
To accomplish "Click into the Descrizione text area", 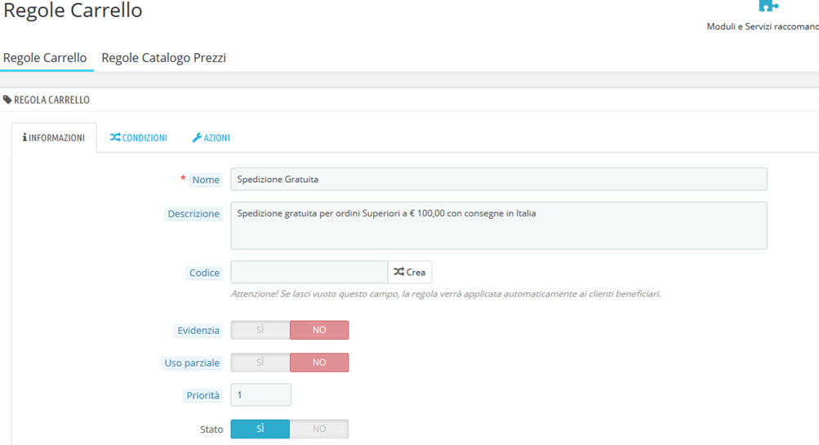I will pyautogui.click(x=499, y=225).
